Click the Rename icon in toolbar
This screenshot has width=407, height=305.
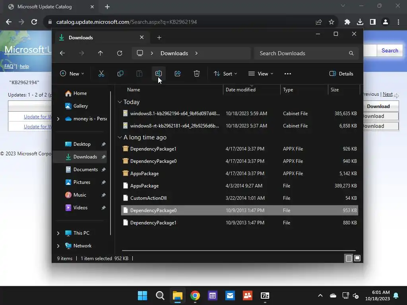point(158,73)
